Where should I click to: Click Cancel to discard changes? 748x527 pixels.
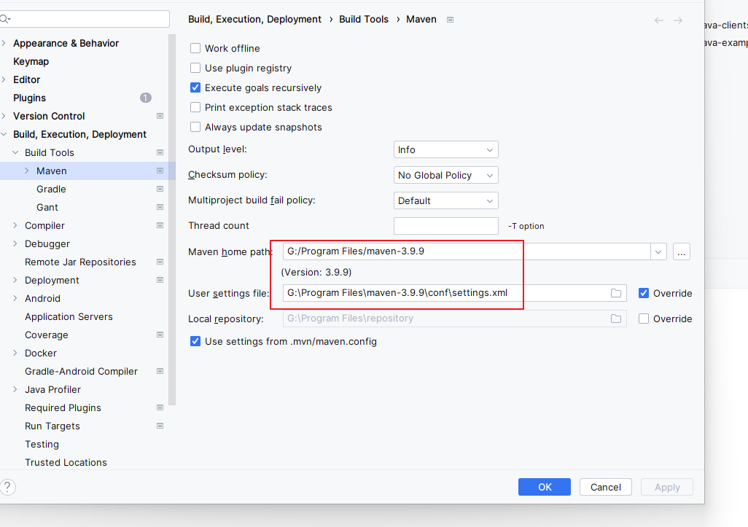605,487
